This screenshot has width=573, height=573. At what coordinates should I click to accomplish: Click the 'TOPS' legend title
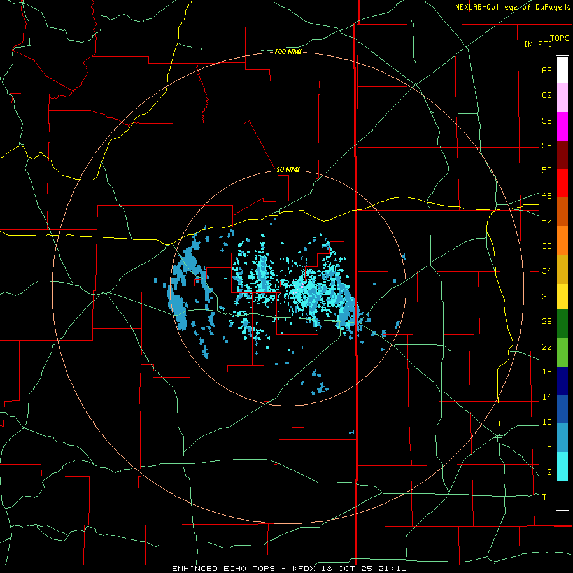point(560,38)
